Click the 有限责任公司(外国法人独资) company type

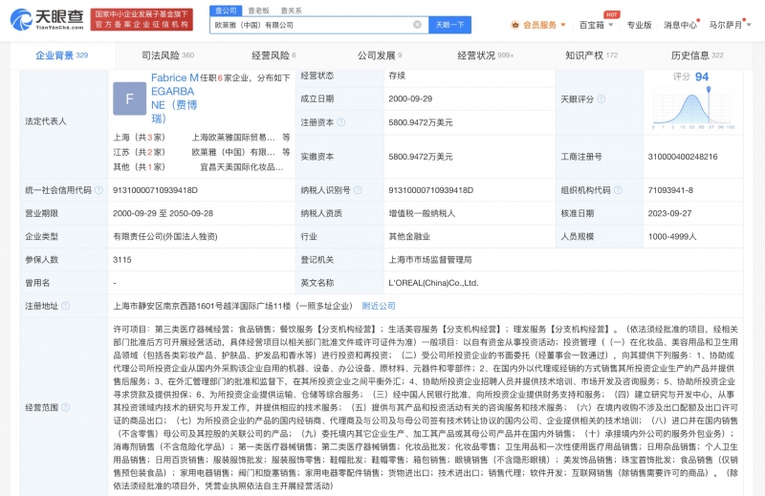coord(165,237)
